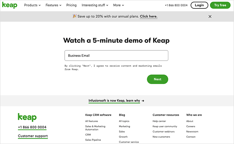Click the arrow next to Infusionsoft link
The image size is (234, 144).
click(143, 101)
